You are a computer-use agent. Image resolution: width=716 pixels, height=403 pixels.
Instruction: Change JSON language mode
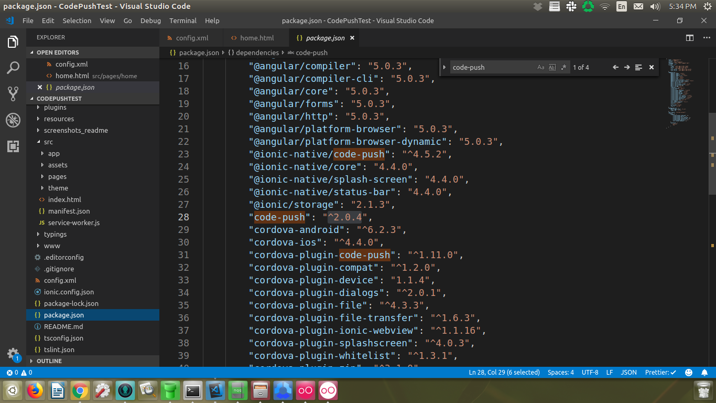629,373
